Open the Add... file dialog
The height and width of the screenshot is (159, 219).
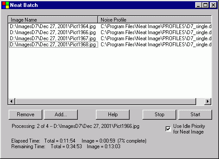coord(61,114)
